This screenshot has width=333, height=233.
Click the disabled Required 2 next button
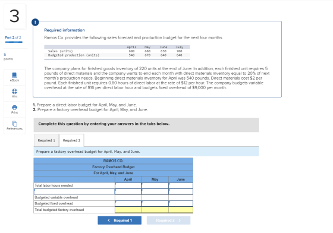[169, 221]
